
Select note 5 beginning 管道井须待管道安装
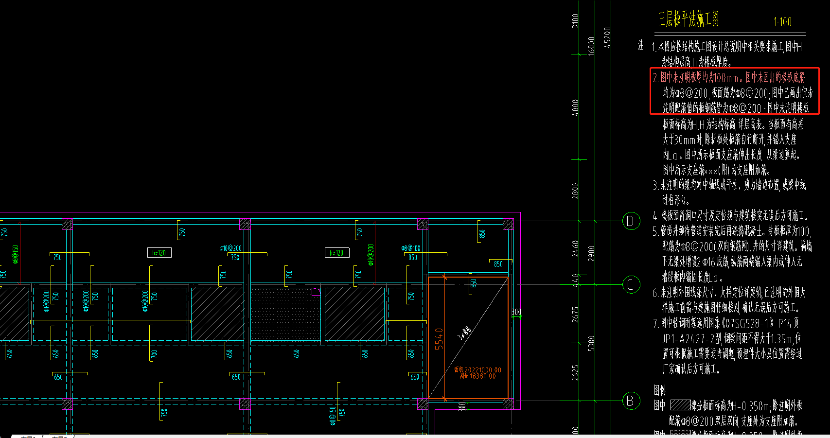coord(732,254)
